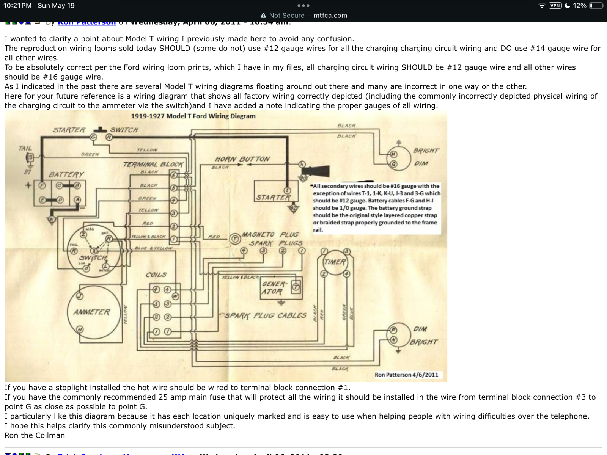Image resolution: width=607 pixels, height=455 pixels.
Task: Tap the diagram title 1919-1927 Model T
Action: click(193, 116)
